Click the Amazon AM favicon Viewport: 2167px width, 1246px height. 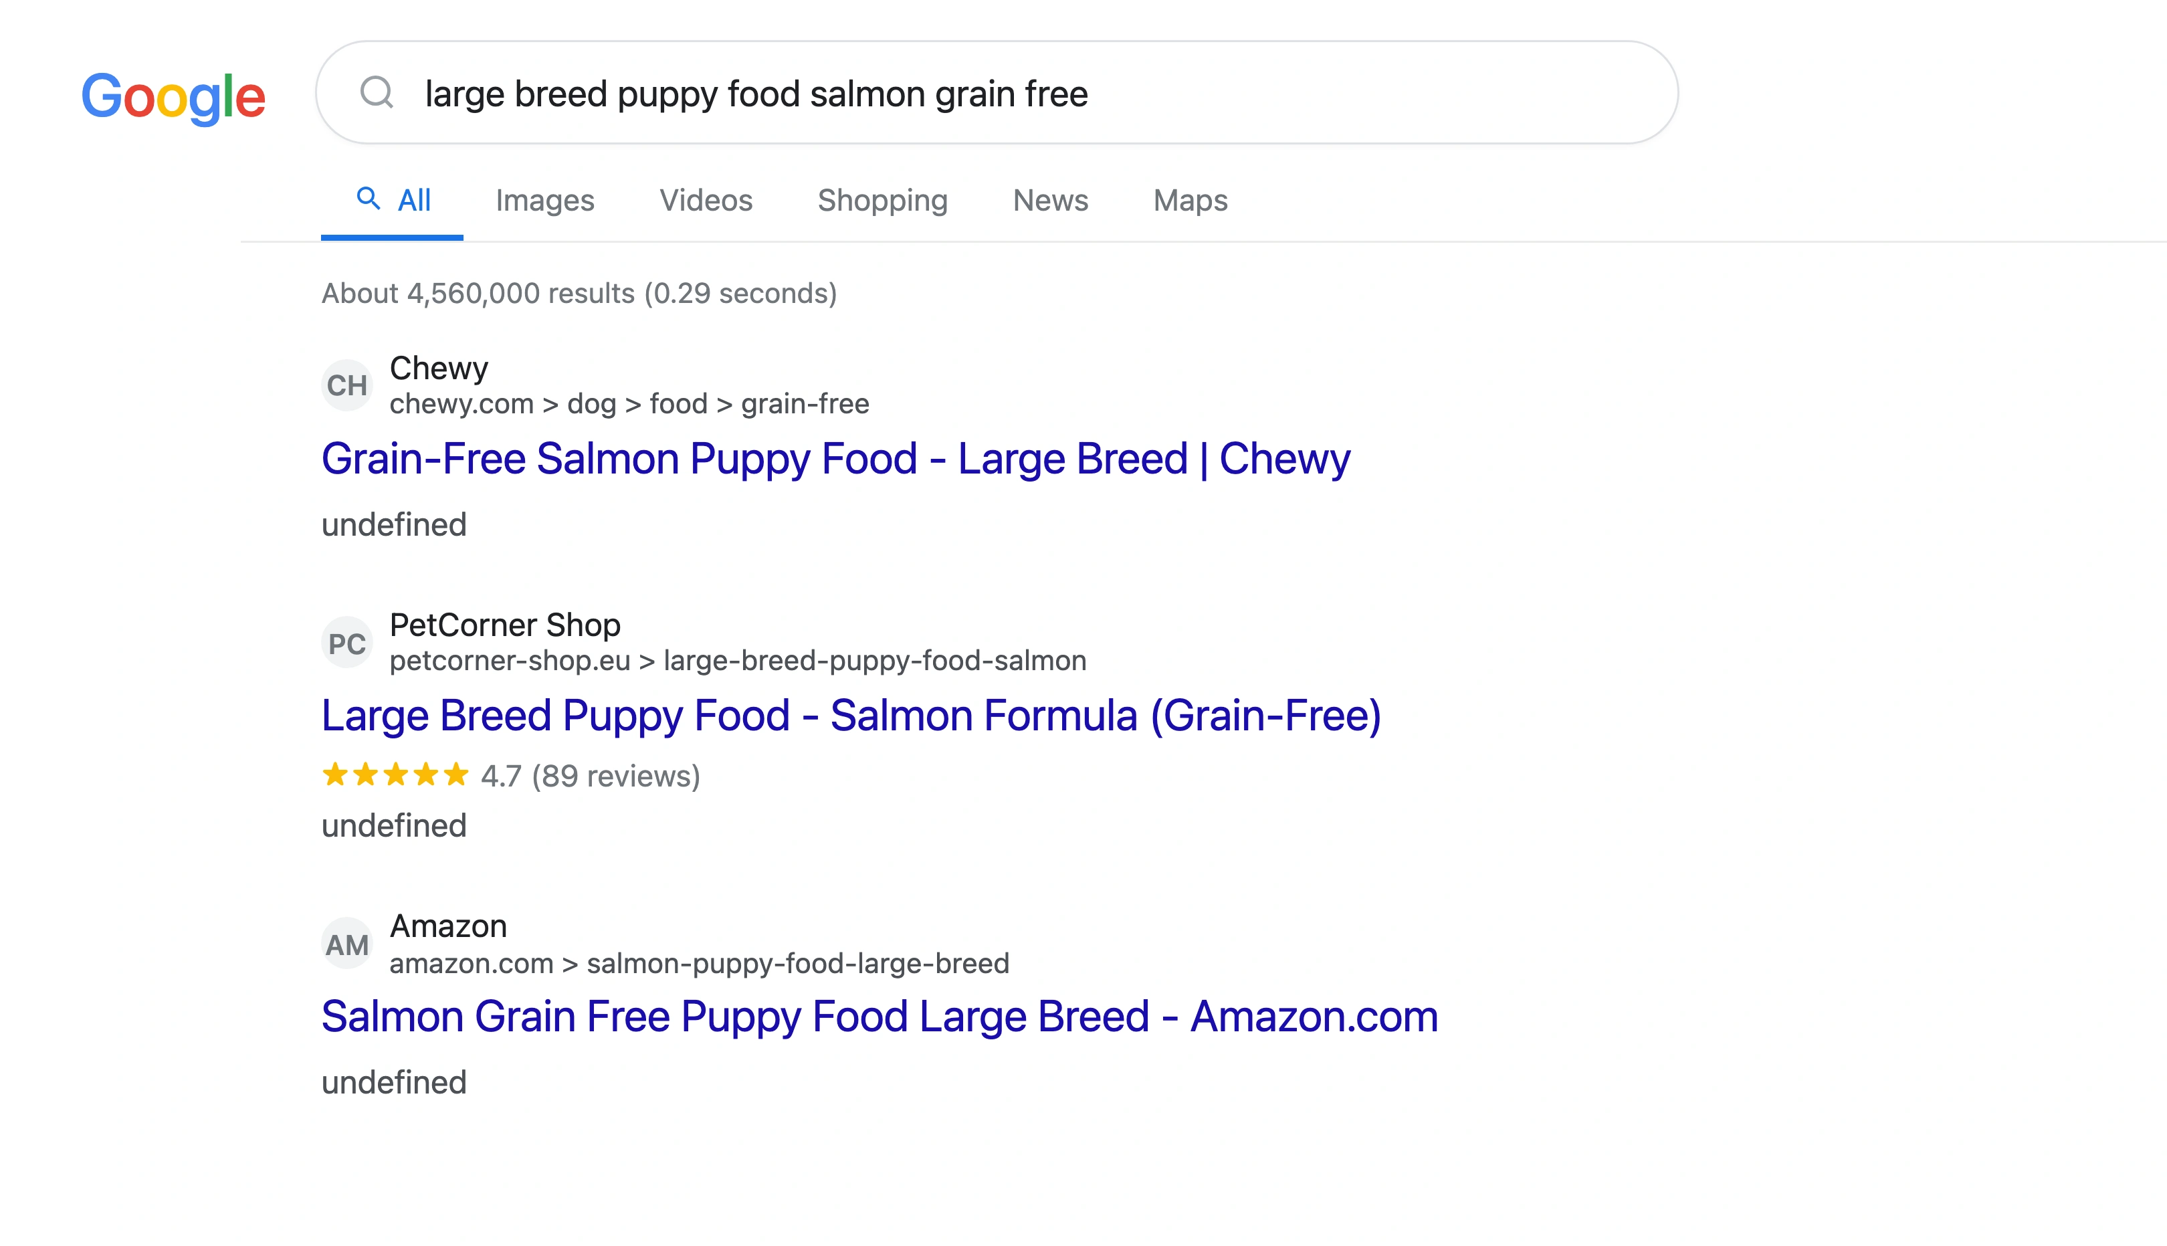(346, 942)
